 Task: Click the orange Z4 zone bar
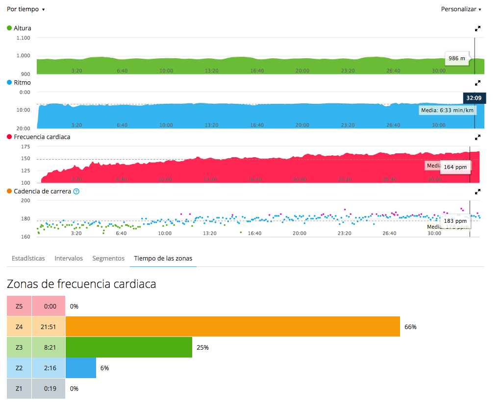232,327
